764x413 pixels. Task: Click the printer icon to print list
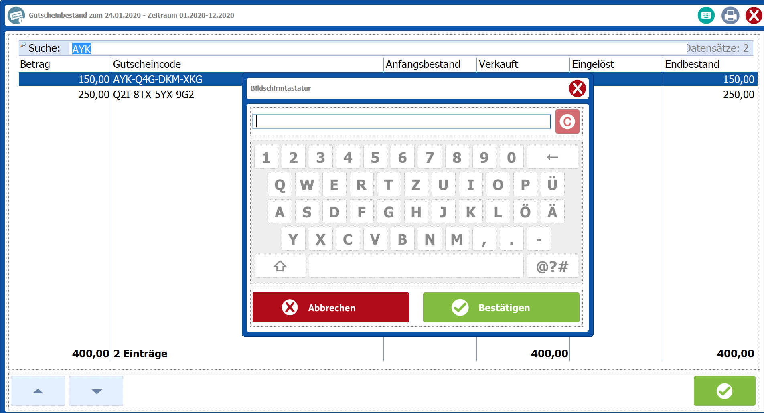(730, 16)
